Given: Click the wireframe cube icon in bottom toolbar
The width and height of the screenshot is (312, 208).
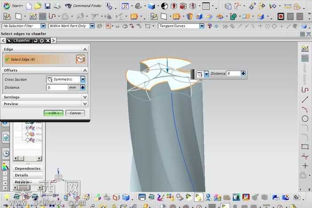Looking at the screenshot, I should [x=116, y=197].
